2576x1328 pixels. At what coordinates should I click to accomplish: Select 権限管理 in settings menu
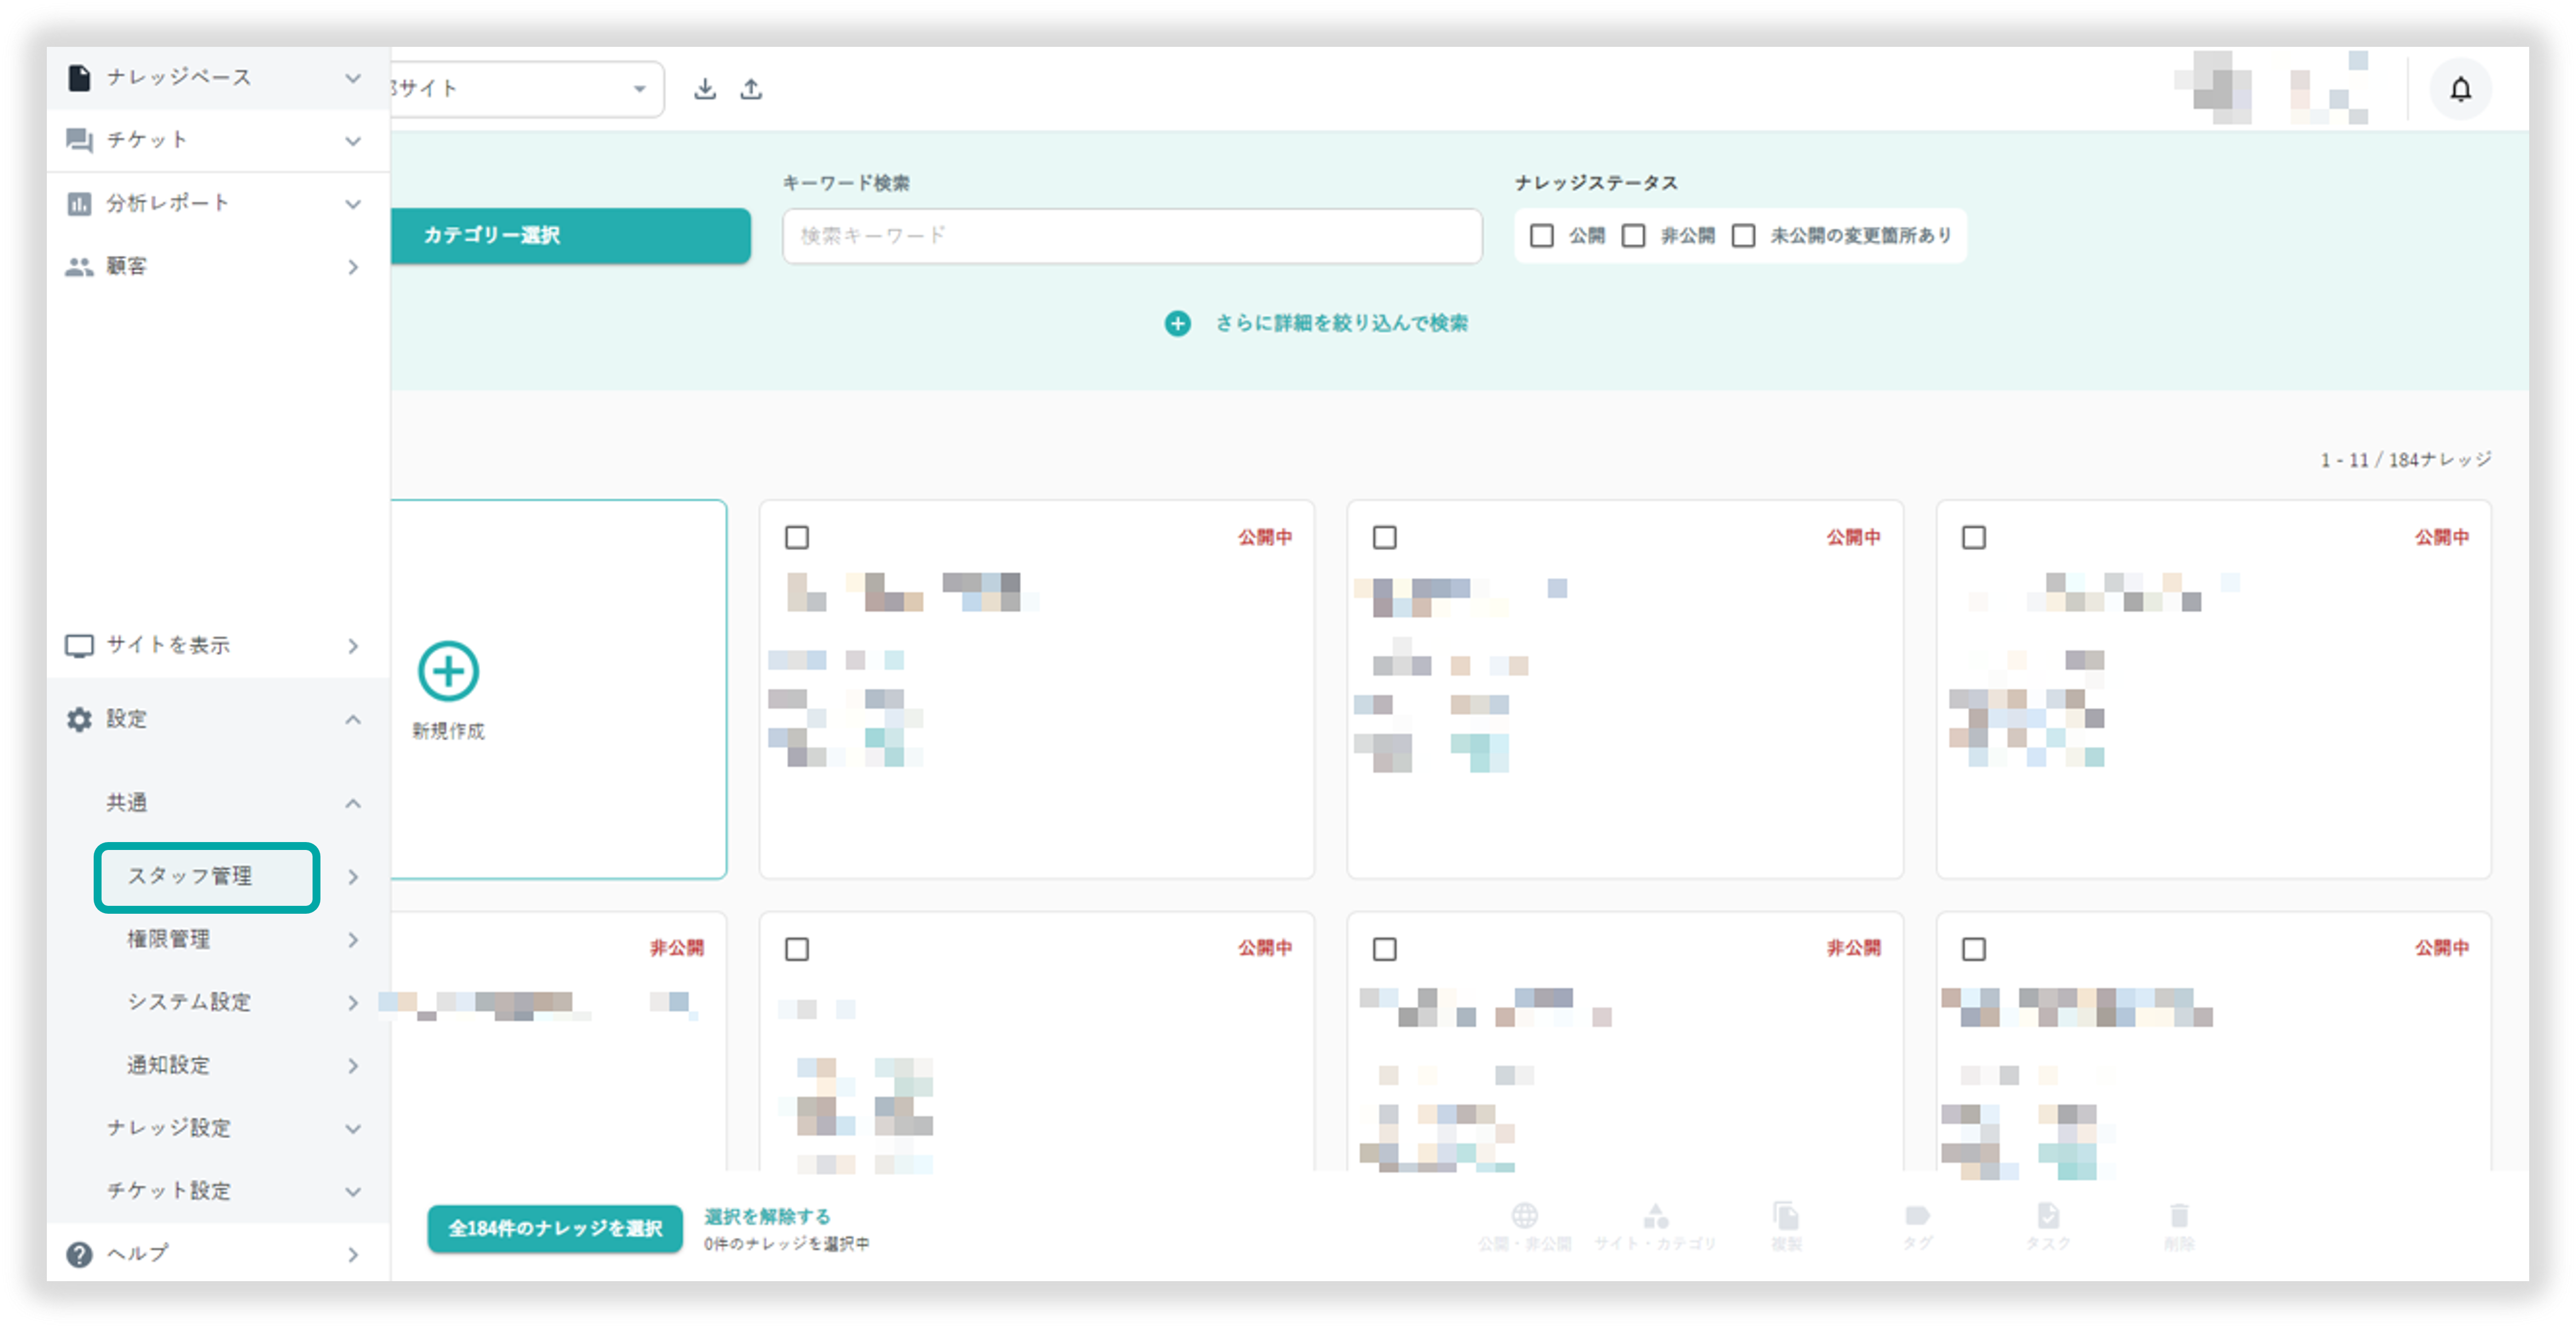coord(168,939)
